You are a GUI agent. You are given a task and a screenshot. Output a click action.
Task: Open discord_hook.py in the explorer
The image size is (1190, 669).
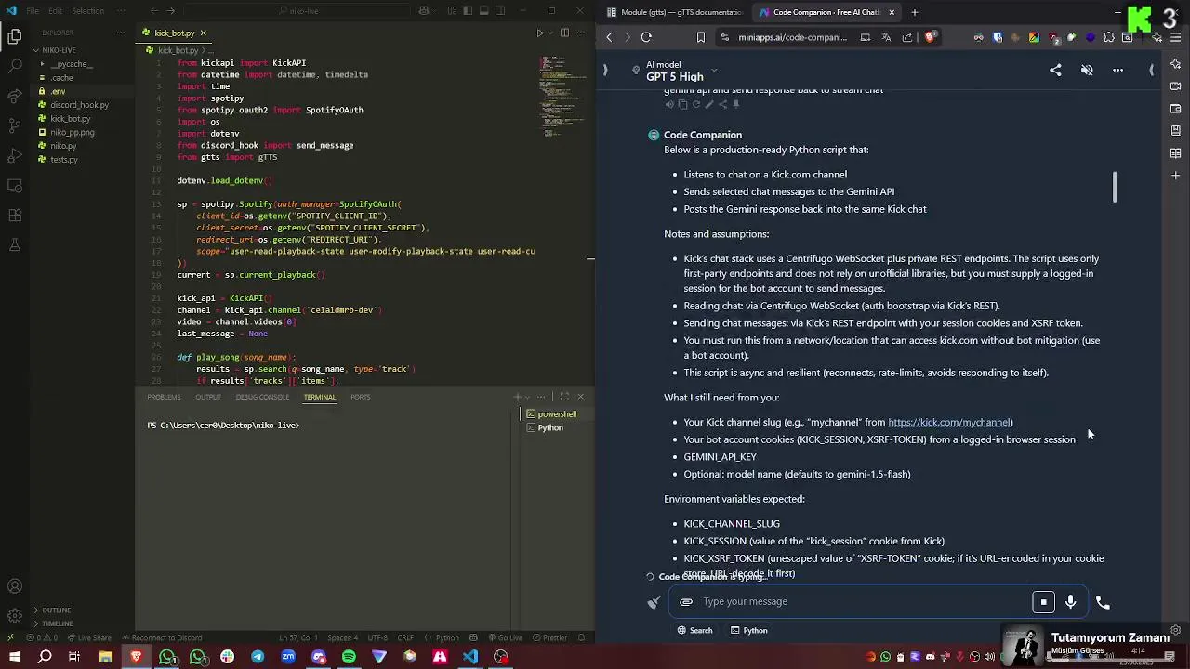pos(79,105)
